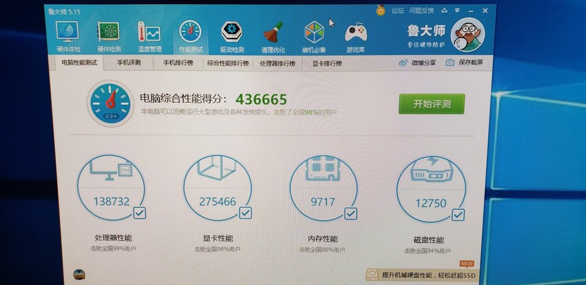Open the 论坛 forum link
The height and width of the screenshot is (285, 586).
click(398, 10)
